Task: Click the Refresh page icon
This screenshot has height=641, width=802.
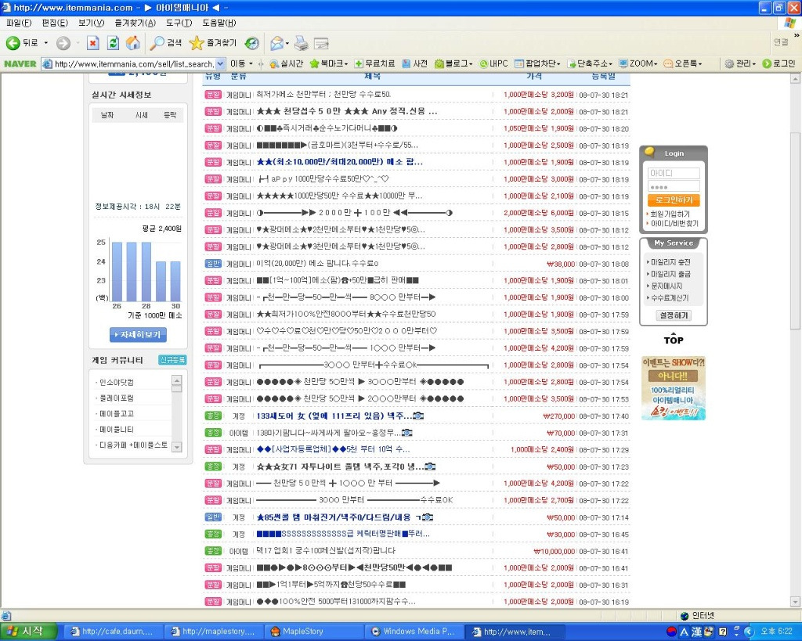Action: 114,43
